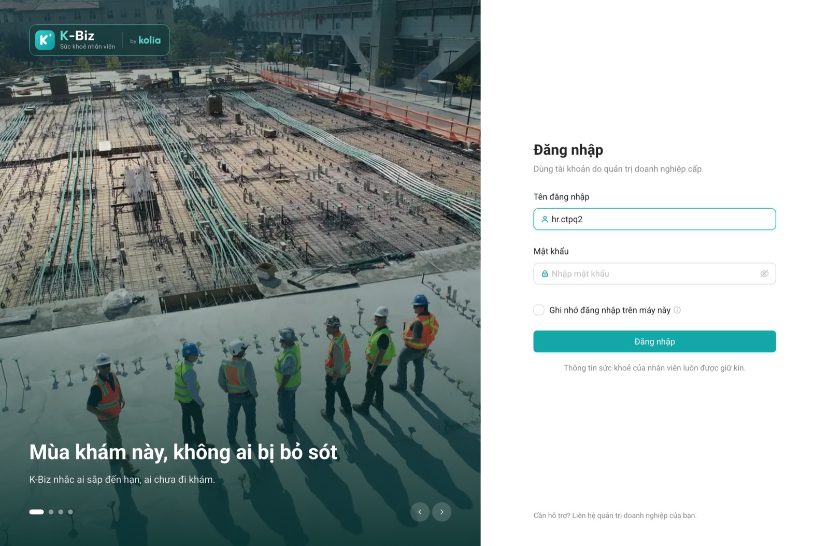The image size is (829, 546).
Task: Jump to the third carousel dot
Action: [61, 512]
